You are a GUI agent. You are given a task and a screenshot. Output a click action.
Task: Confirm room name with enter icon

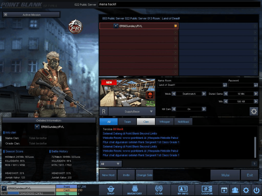pos(225,85)
